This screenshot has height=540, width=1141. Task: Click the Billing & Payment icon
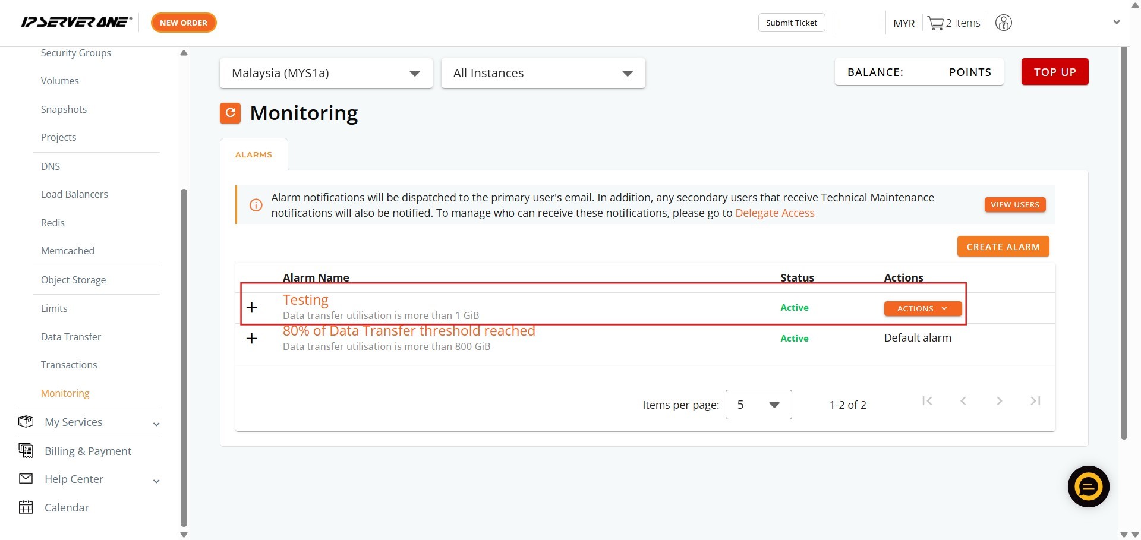[x=26, y=451]
